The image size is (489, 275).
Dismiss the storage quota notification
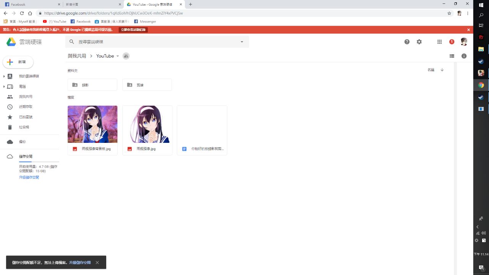(x=97, y=262)
